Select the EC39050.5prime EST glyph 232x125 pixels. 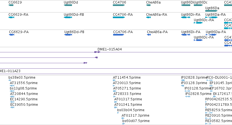[x=12, y=107]
